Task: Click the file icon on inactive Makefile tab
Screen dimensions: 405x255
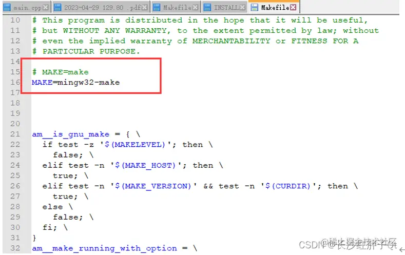Action: [x=157, y=8]
